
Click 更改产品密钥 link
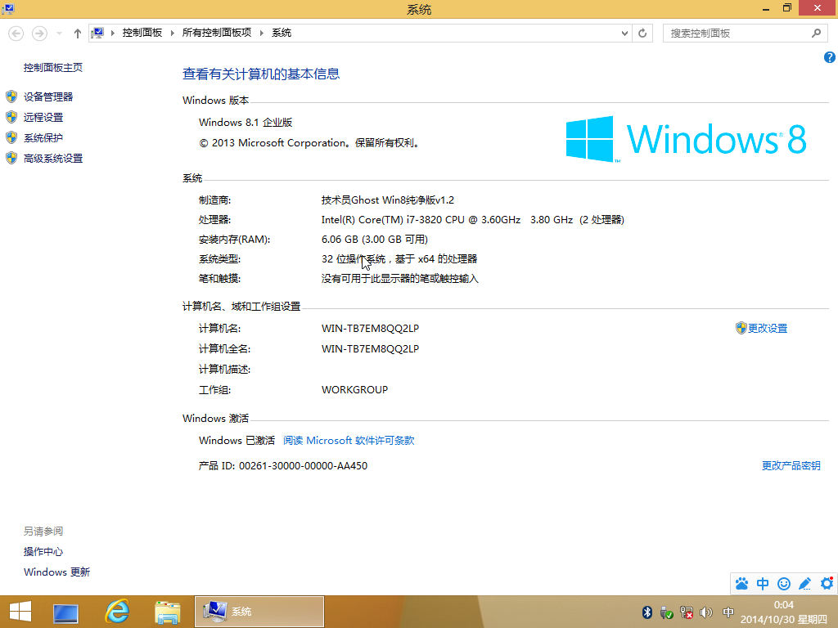point(791,465)
